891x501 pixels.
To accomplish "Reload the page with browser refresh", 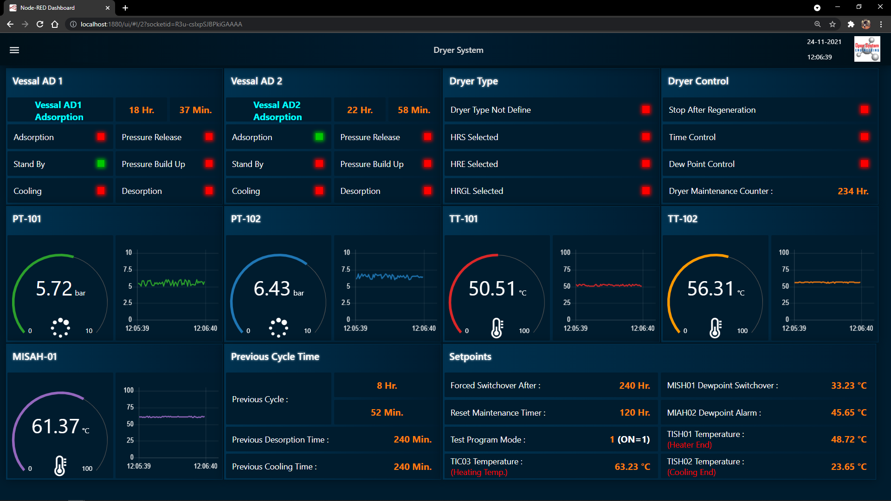I will pos(40,24).
